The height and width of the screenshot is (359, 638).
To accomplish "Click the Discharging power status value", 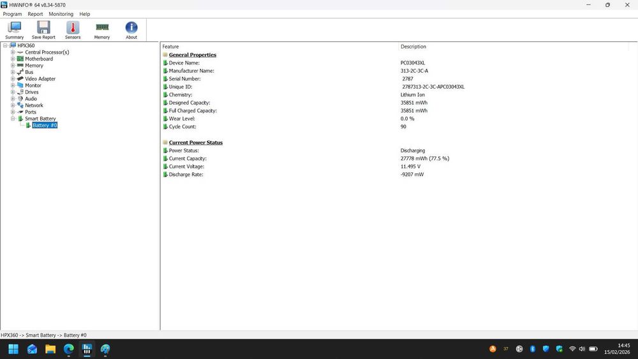I will (413, 150).
